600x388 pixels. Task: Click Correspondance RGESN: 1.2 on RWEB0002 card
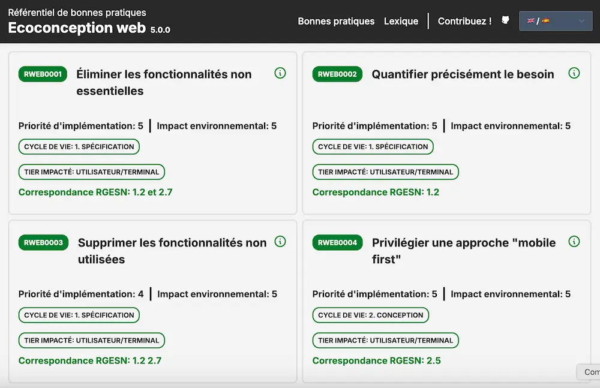[x=376, y=192]
